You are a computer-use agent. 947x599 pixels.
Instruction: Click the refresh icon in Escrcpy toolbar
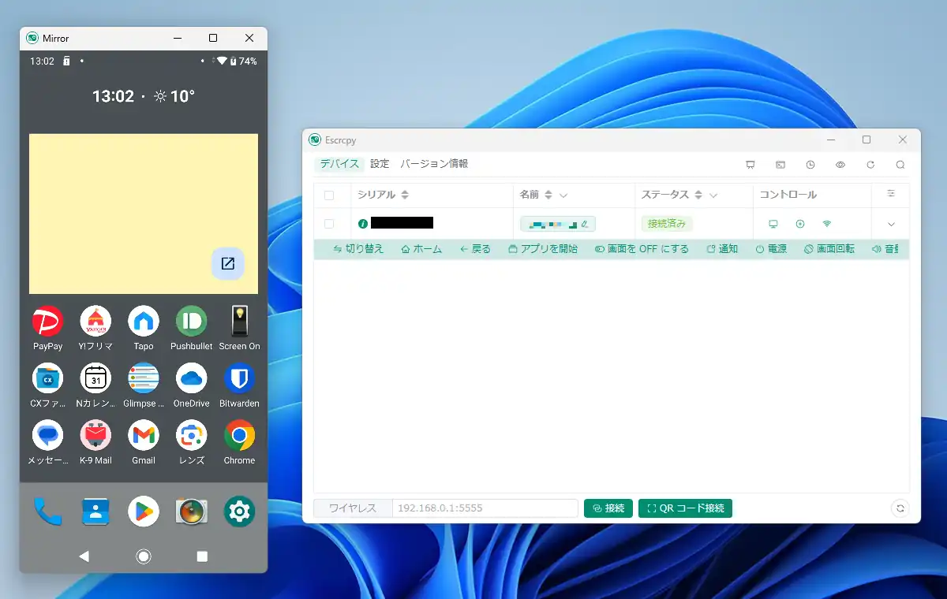(x=870, y=165)
